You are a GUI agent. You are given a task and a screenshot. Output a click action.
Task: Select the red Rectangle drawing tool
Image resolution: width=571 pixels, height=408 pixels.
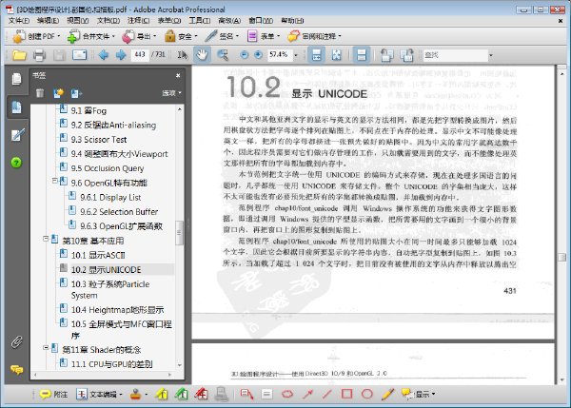(346, 394)
